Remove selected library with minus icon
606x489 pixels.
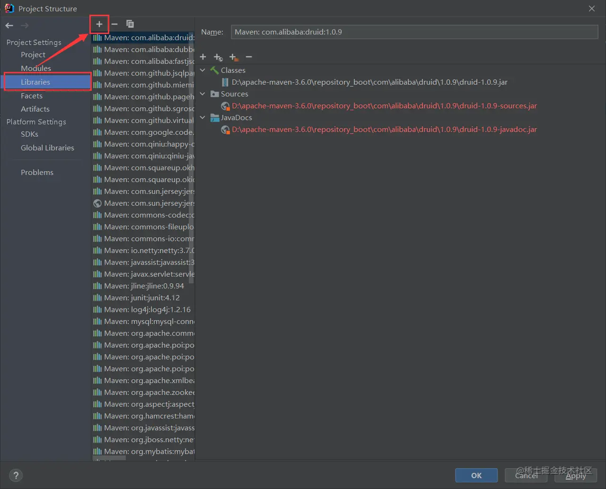tap(114, 24)
